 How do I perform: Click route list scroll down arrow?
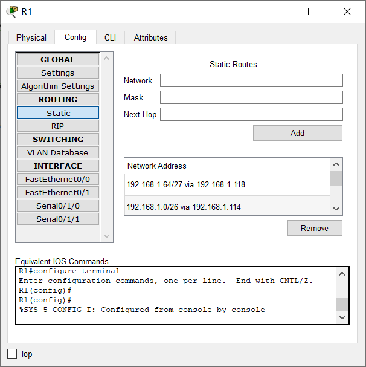336,209
